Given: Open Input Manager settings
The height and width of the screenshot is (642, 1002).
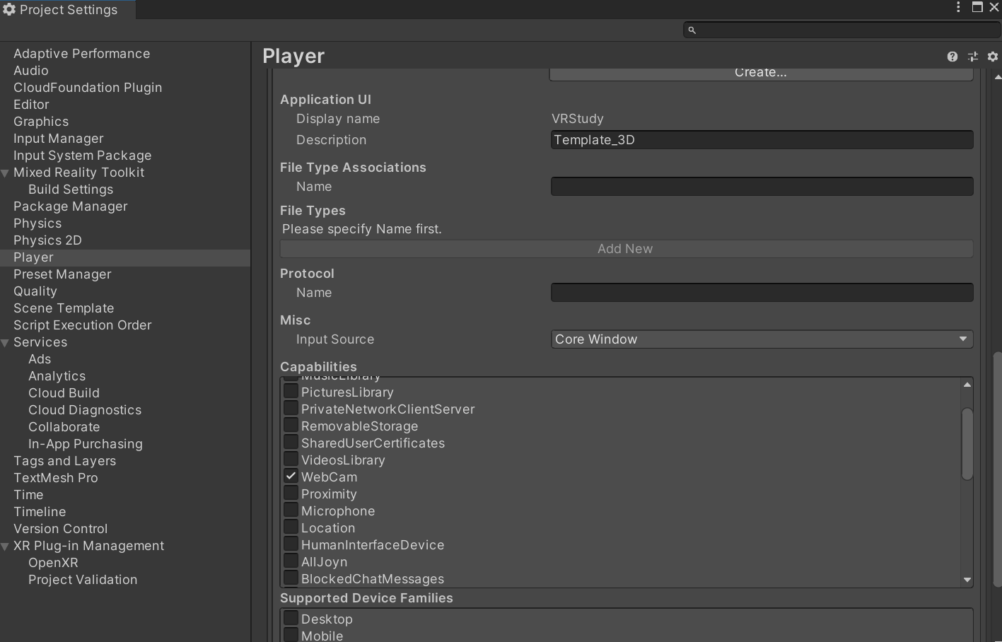Looking at the screenshot, I should pyautogui.click(x=58, y=139).
